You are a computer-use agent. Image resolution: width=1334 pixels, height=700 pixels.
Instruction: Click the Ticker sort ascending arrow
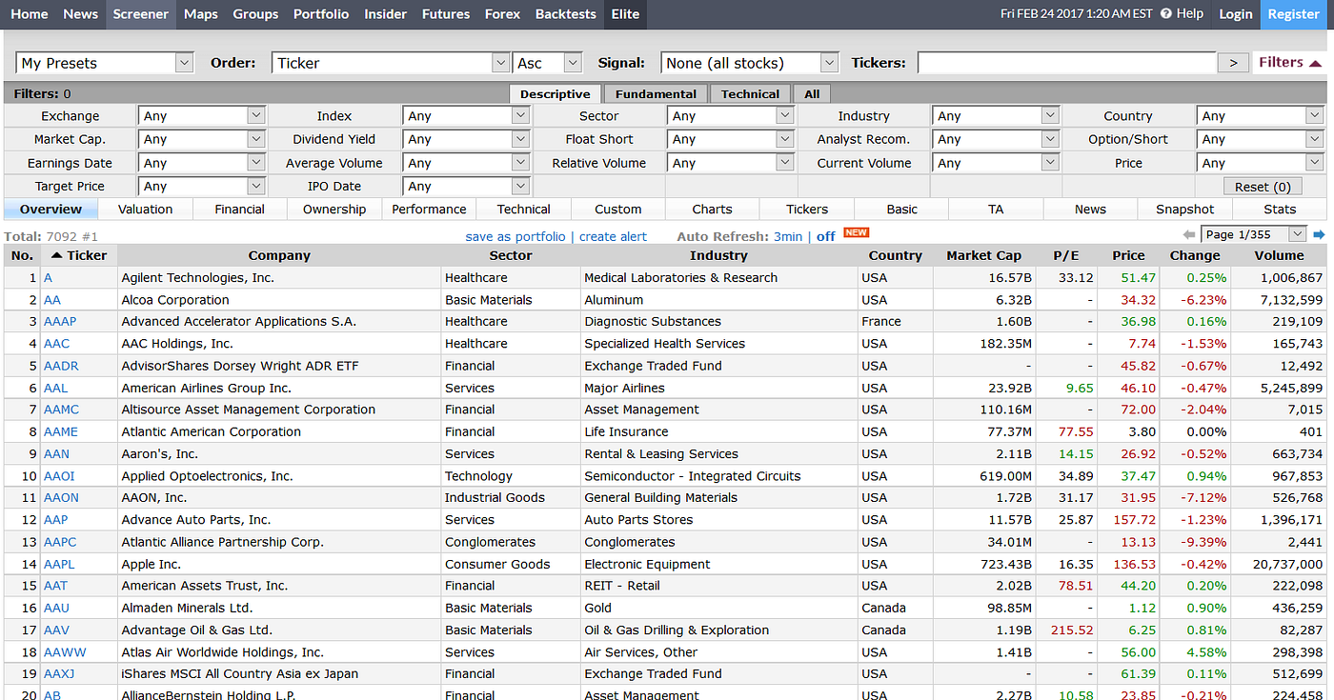coord(57,255)
